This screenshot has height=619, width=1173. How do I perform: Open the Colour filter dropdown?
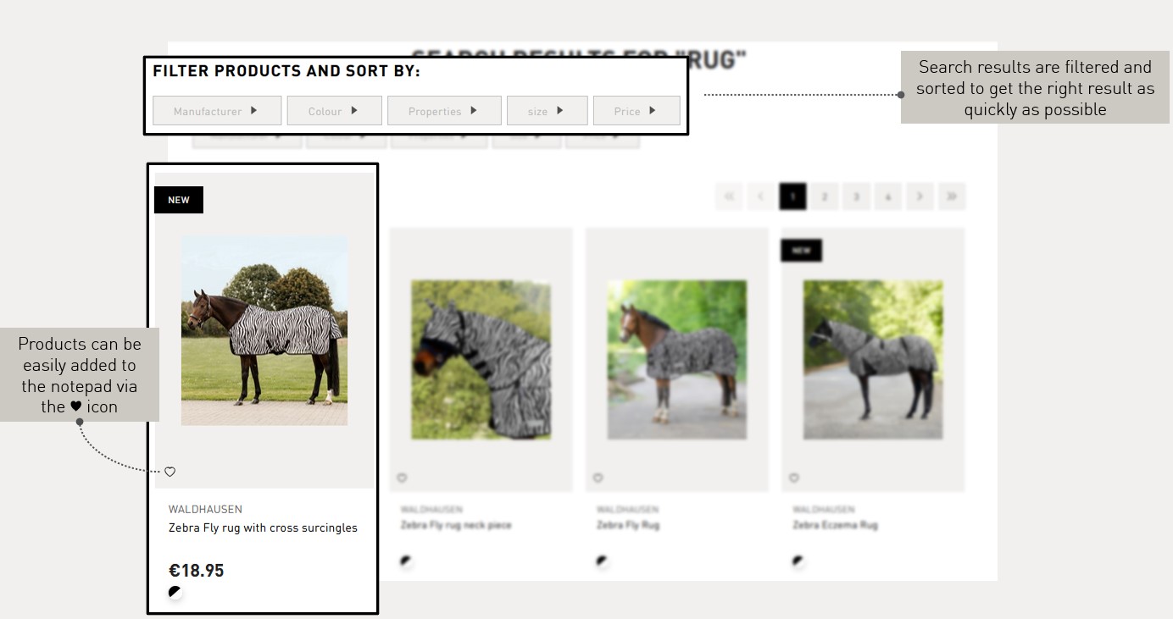(x=334, y=111)
